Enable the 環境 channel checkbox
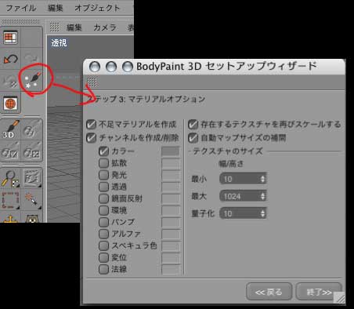Viewport: 354px width, 309px height. click(103, 210)
